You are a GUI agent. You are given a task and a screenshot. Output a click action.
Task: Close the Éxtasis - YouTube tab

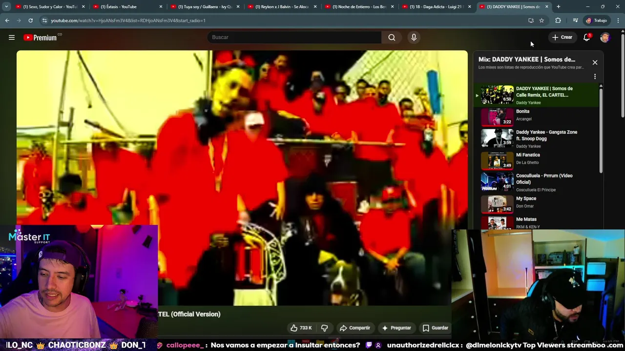161,7
